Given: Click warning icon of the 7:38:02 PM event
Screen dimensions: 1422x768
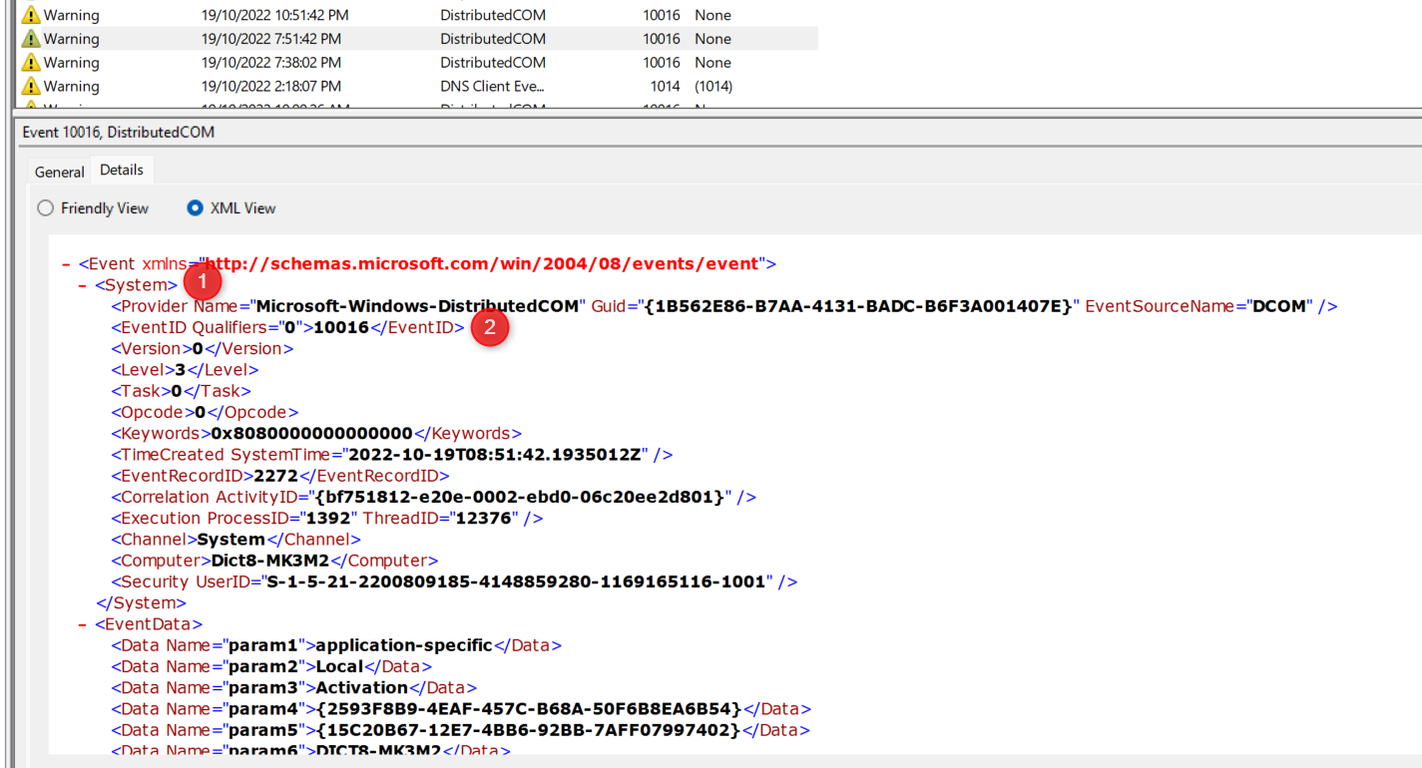Looking at the screenshot, I should pyautogui.click(x=31, y=63).
